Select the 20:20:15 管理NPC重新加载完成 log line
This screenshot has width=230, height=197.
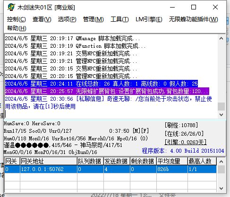pos(71,76)
